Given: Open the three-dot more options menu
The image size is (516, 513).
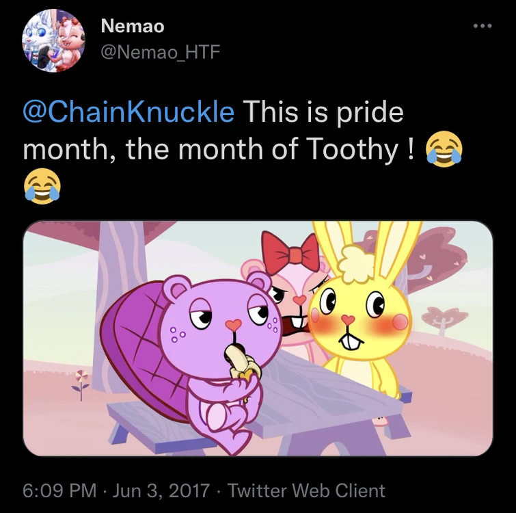Looking at the screenshot, I should pyautogui.click(x=483, y=27).
